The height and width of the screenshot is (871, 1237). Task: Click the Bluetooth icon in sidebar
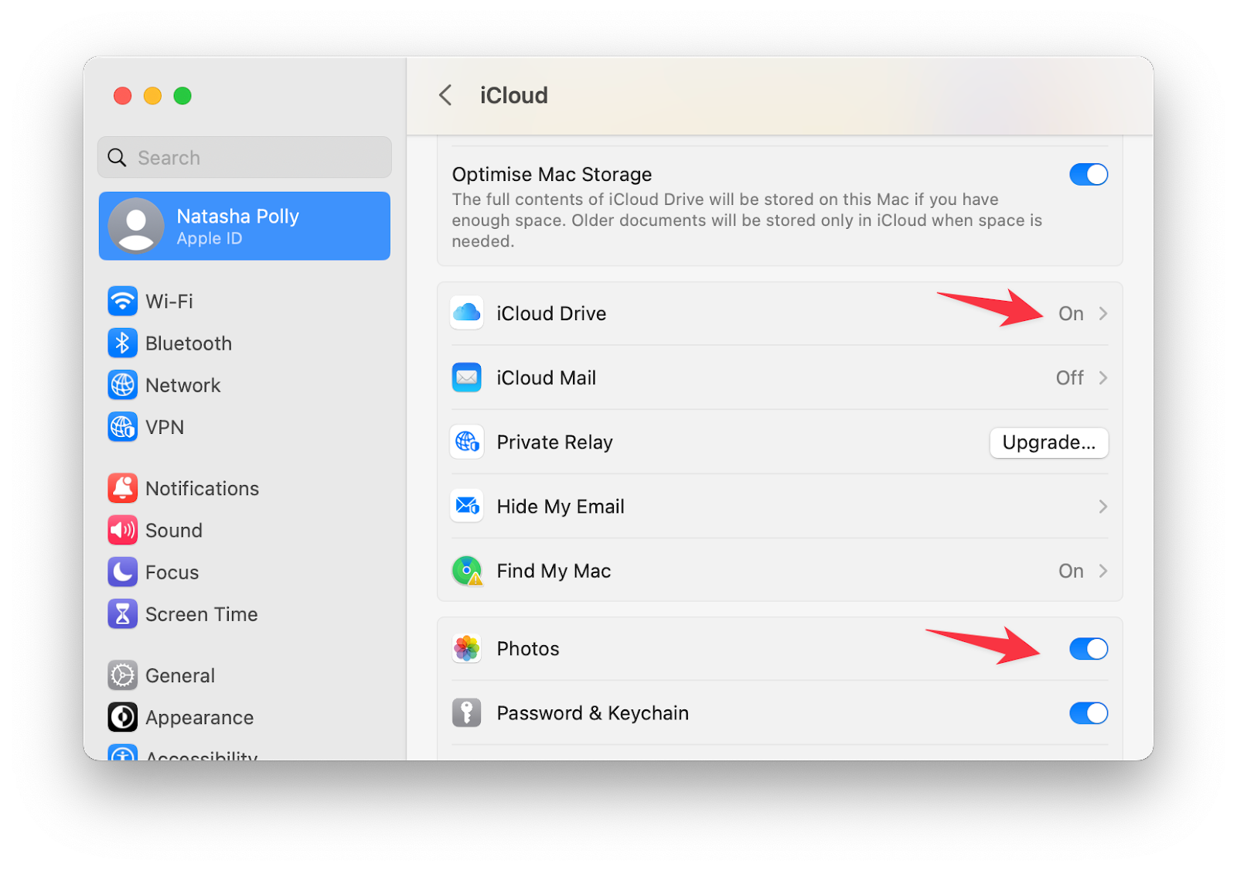(x=123, y=343)
